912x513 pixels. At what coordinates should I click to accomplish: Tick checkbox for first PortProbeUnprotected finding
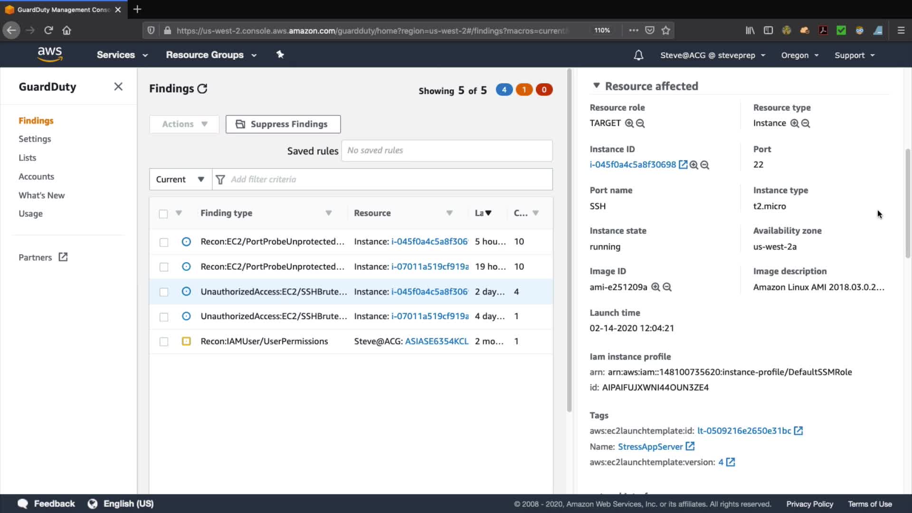(164, 242)
